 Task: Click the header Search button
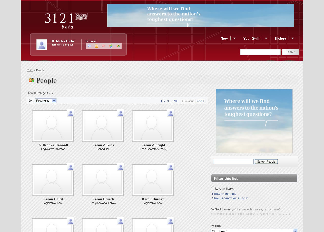[x=290, y=52]
